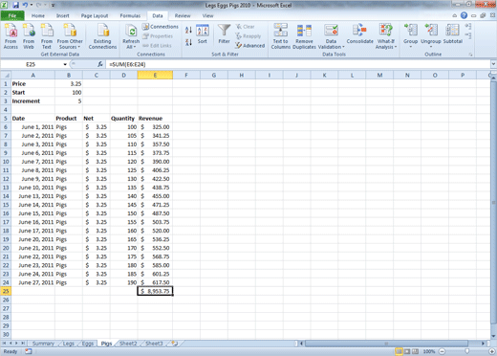The height and width of the screenshot is (356, 497).
Task: Open the Legs sheet tab
Action: (68, 344)
